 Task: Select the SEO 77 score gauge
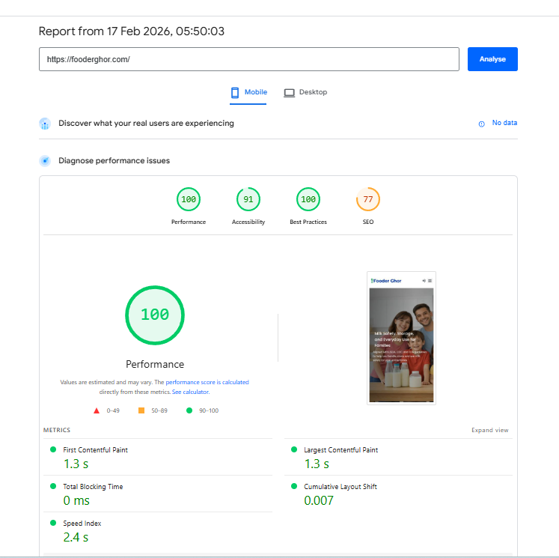coord(368,199)
